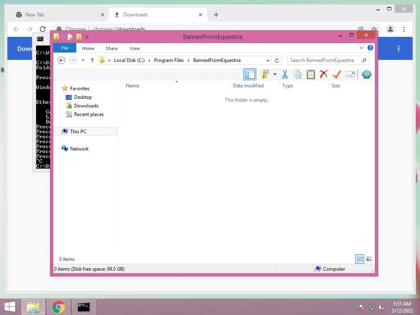The width and height of the screenshot is (420, 315).
Task: Click Program Files in address path
Action: coord(169,60)
